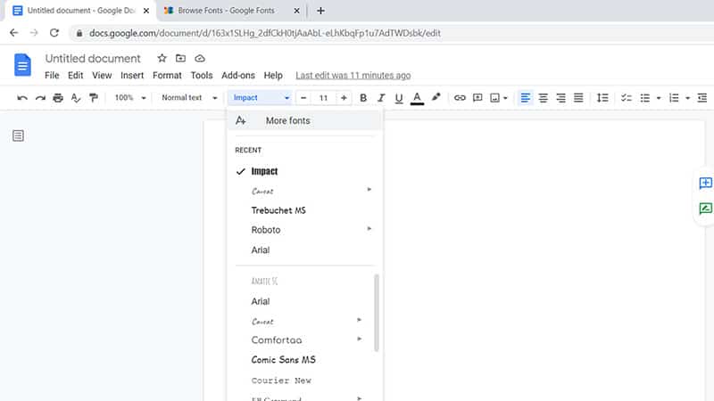Open the View menu

(x=102, y=76)
